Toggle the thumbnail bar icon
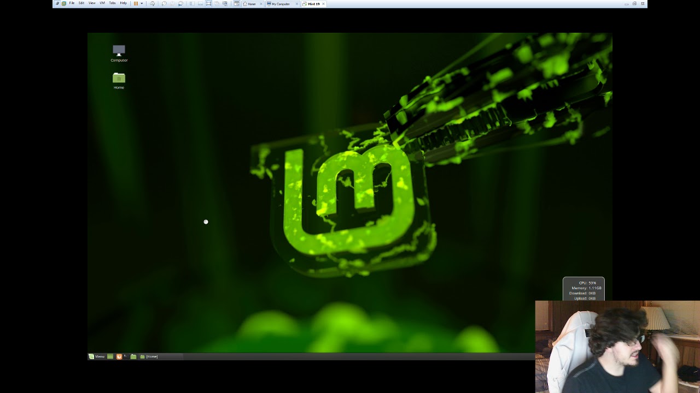This screenshot has height=393, width=700. [200, 3]
